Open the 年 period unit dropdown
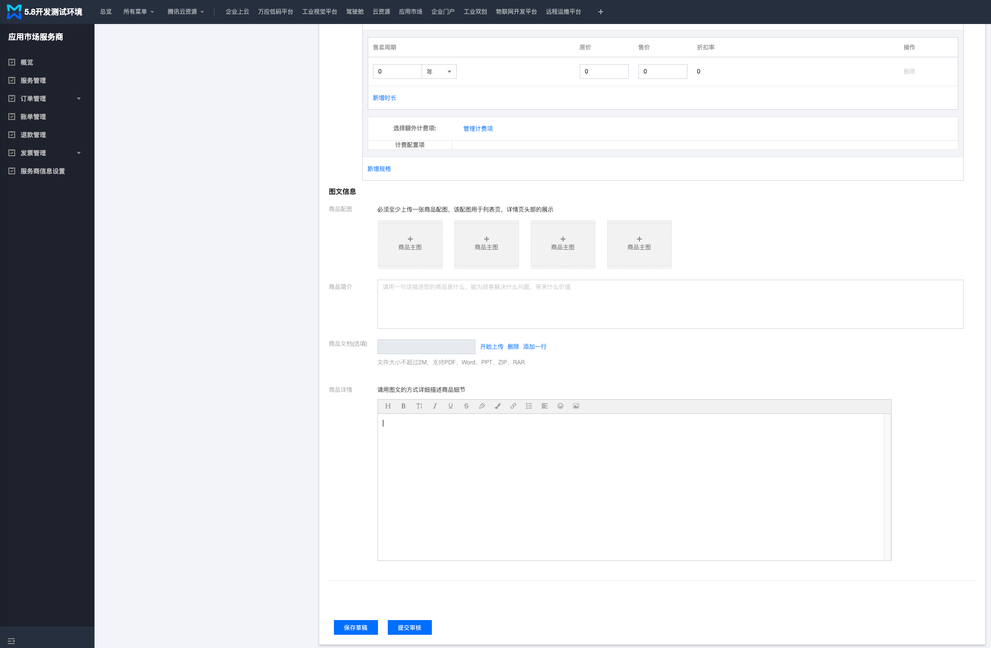The width and height of the screenshot is (991, 648). [439, 72]
